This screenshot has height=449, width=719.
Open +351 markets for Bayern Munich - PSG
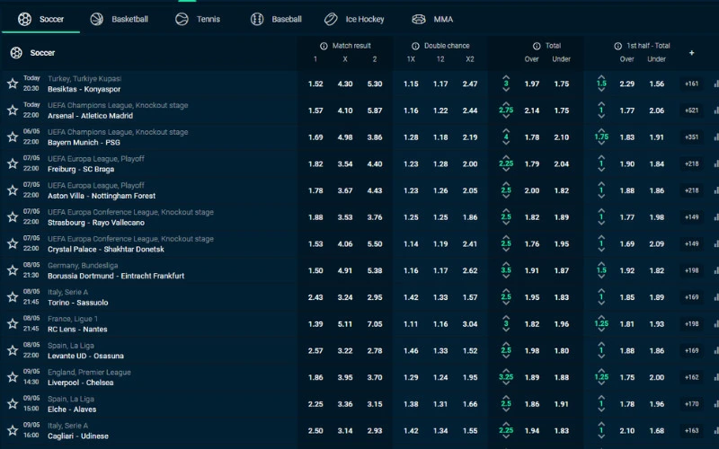pos(691,137)
